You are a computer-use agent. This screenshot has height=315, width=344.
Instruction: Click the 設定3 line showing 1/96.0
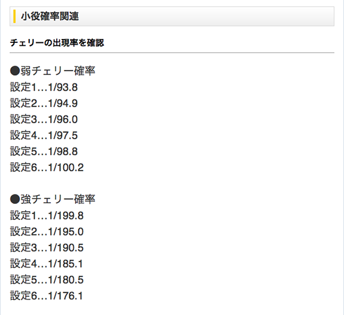pyautogui.click(x=44, y=120)
